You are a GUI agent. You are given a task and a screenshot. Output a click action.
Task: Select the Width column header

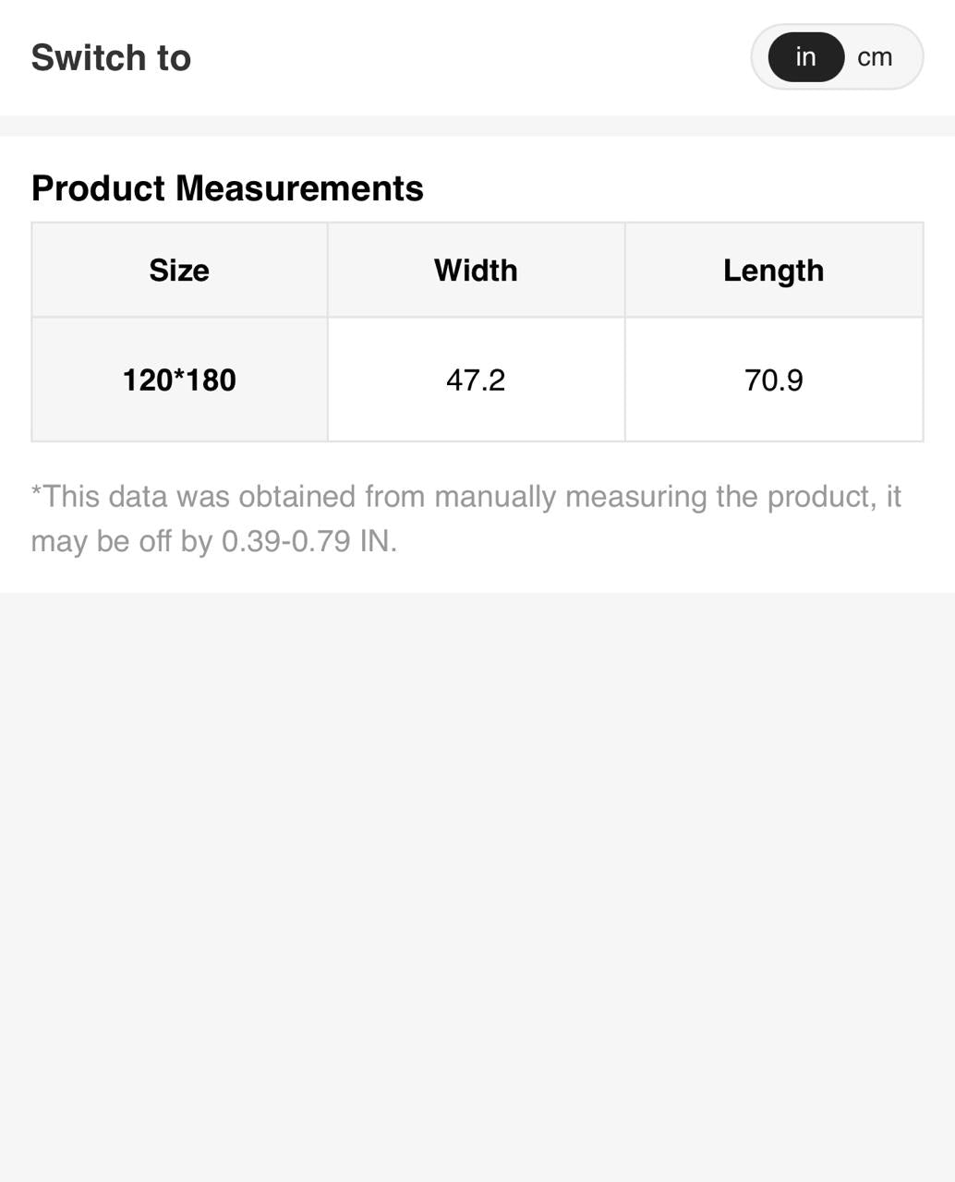point(476,271)
